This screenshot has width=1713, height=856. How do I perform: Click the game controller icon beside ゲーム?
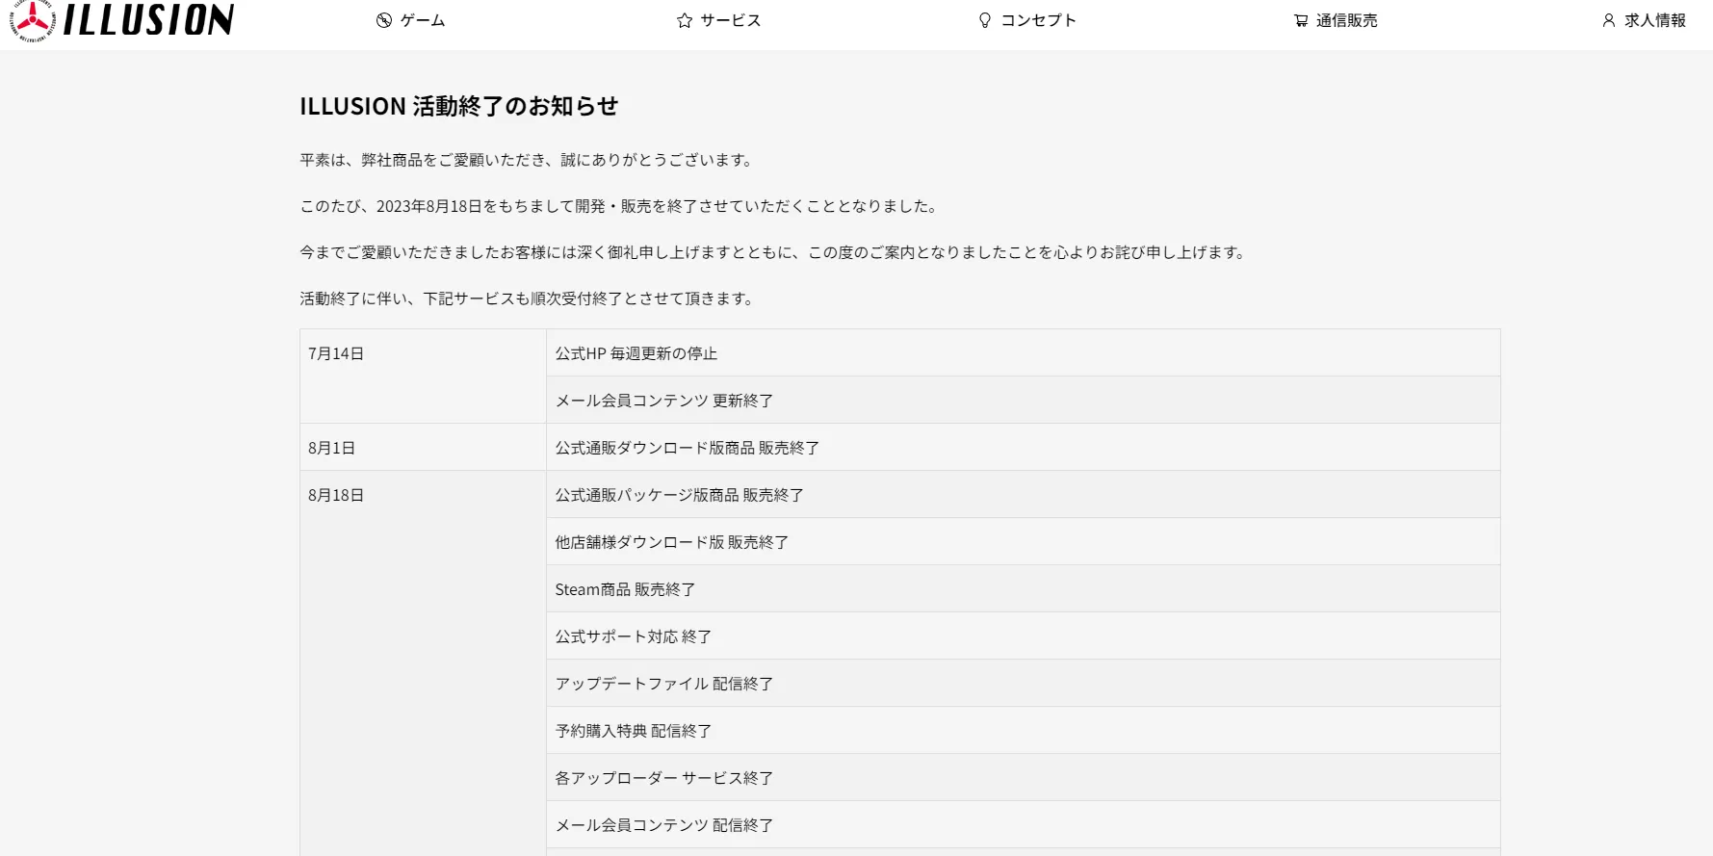click(x=384, y=20)
